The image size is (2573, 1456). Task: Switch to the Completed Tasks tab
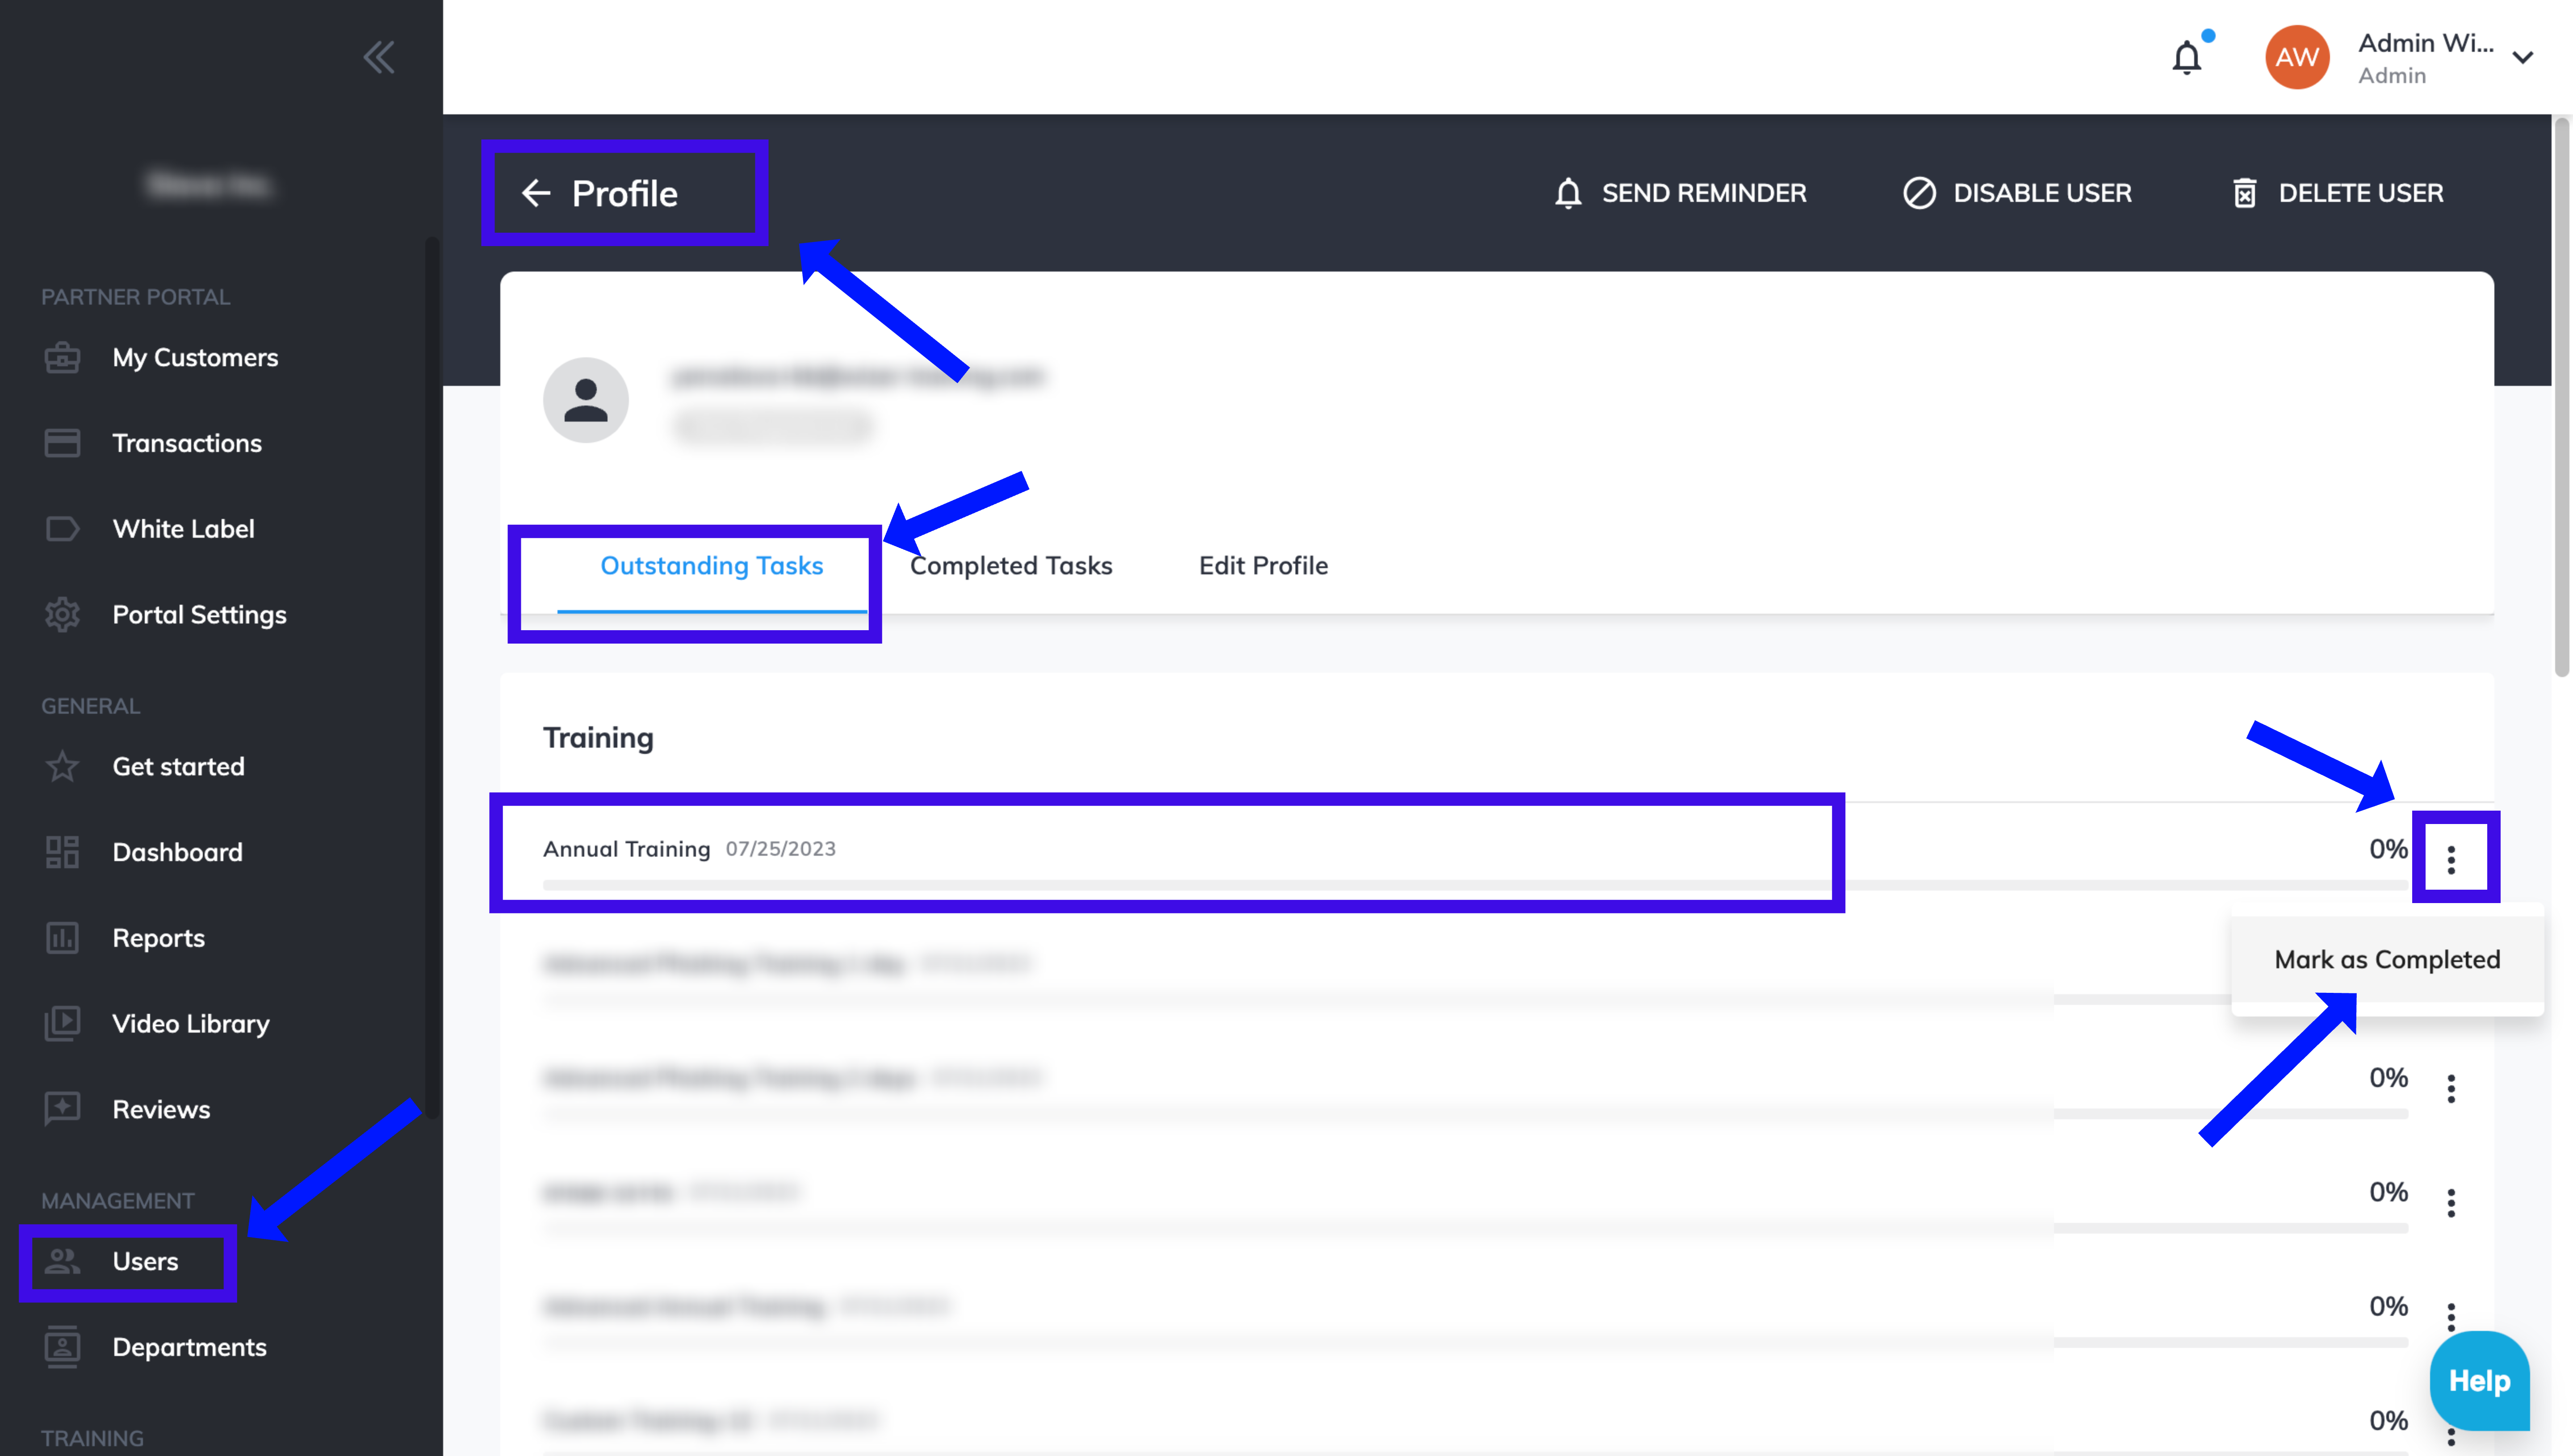pos(1011,566)
